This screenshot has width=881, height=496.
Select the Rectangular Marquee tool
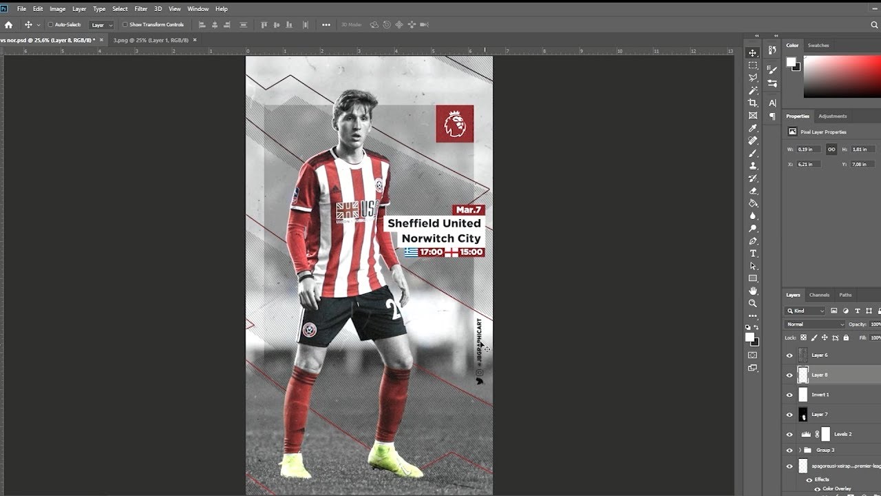click(753, 65)
